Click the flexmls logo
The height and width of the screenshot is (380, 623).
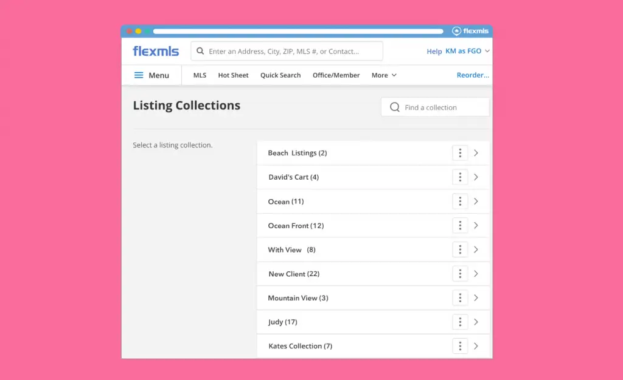[156, 52]
